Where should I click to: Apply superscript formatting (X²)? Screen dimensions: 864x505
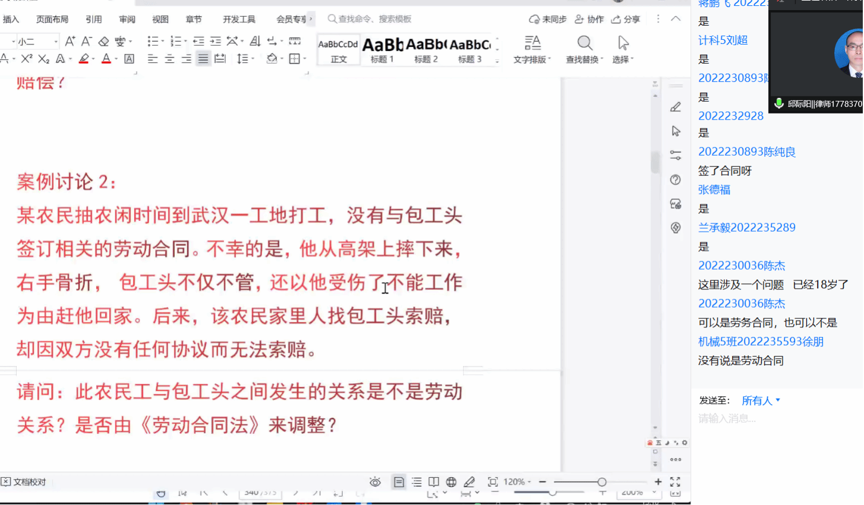[x=27, y=59]
